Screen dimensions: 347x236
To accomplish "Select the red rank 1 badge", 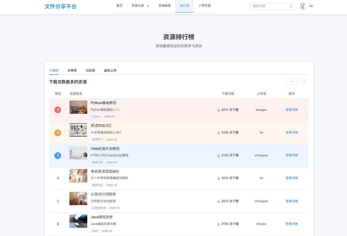I will point(57,109).
